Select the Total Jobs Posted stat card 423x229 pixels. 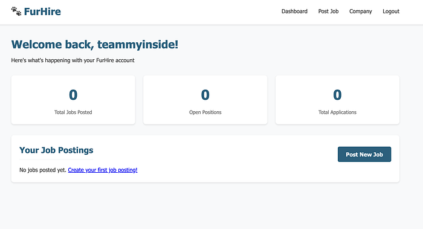click(x=73, y=100)
